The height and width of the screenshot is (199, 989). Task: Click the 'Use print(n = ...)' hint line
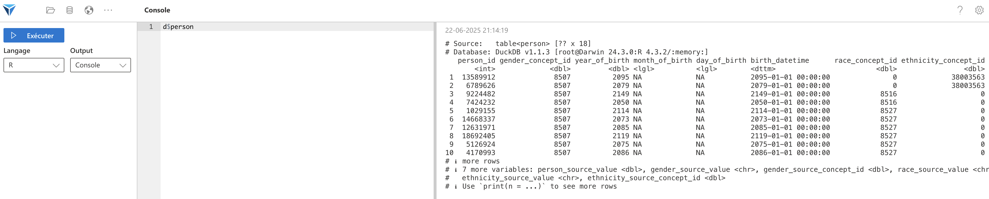pyautogui.click(x=531, y=186)
